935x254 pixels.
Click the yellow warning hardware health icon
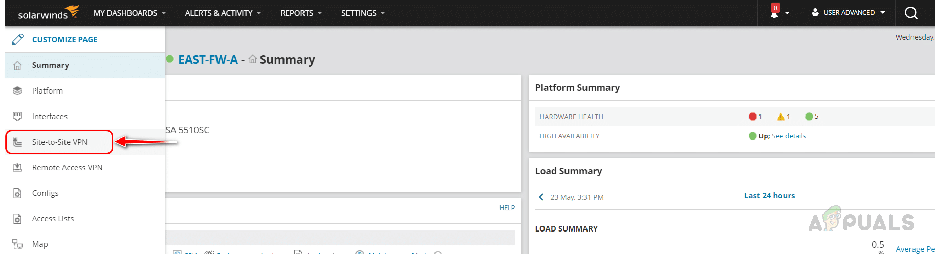[780, 117]
